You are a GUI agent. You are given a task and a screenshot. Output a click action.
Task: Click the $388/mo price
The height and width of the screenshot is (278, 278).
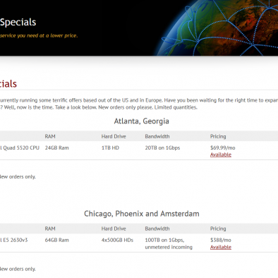tap(221, 240)
